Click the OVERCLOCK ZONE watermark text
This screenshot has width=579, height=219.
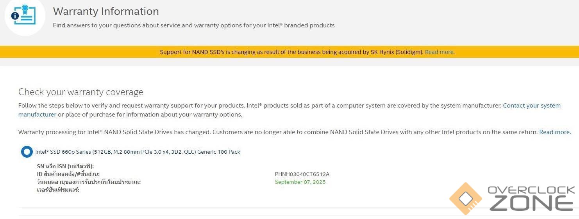pyautogui.click(x=531, y=198)
